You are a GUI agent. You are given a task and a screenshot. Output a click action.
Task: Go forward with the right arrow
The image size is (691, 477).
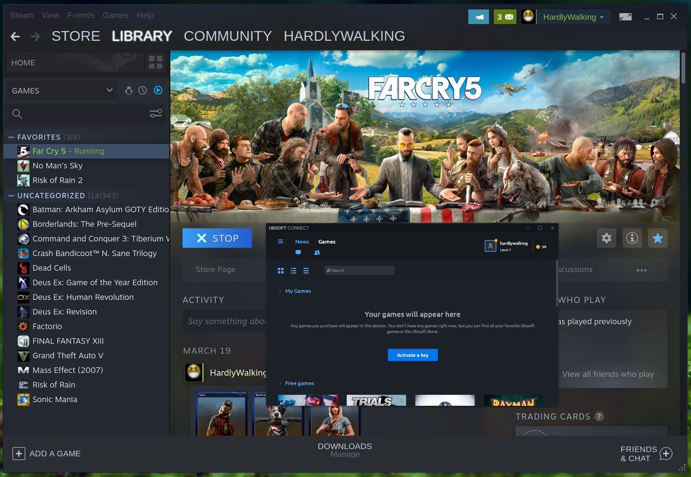tap(35, 36)
